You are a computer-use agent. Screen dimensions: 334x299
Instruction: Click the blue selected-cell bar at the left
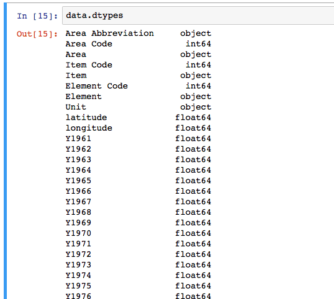6,151
